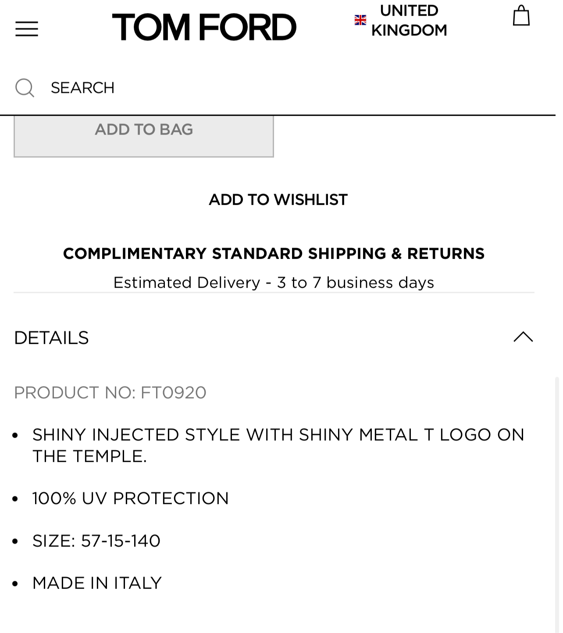Click the MADE IN ITALY detail
Image resolution: width=563 pixels, height=633 pixels.
[x=97, y=583]
